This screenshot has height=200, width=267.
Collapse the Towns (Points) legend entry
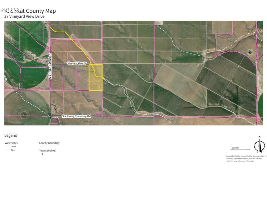pos(47,150)
